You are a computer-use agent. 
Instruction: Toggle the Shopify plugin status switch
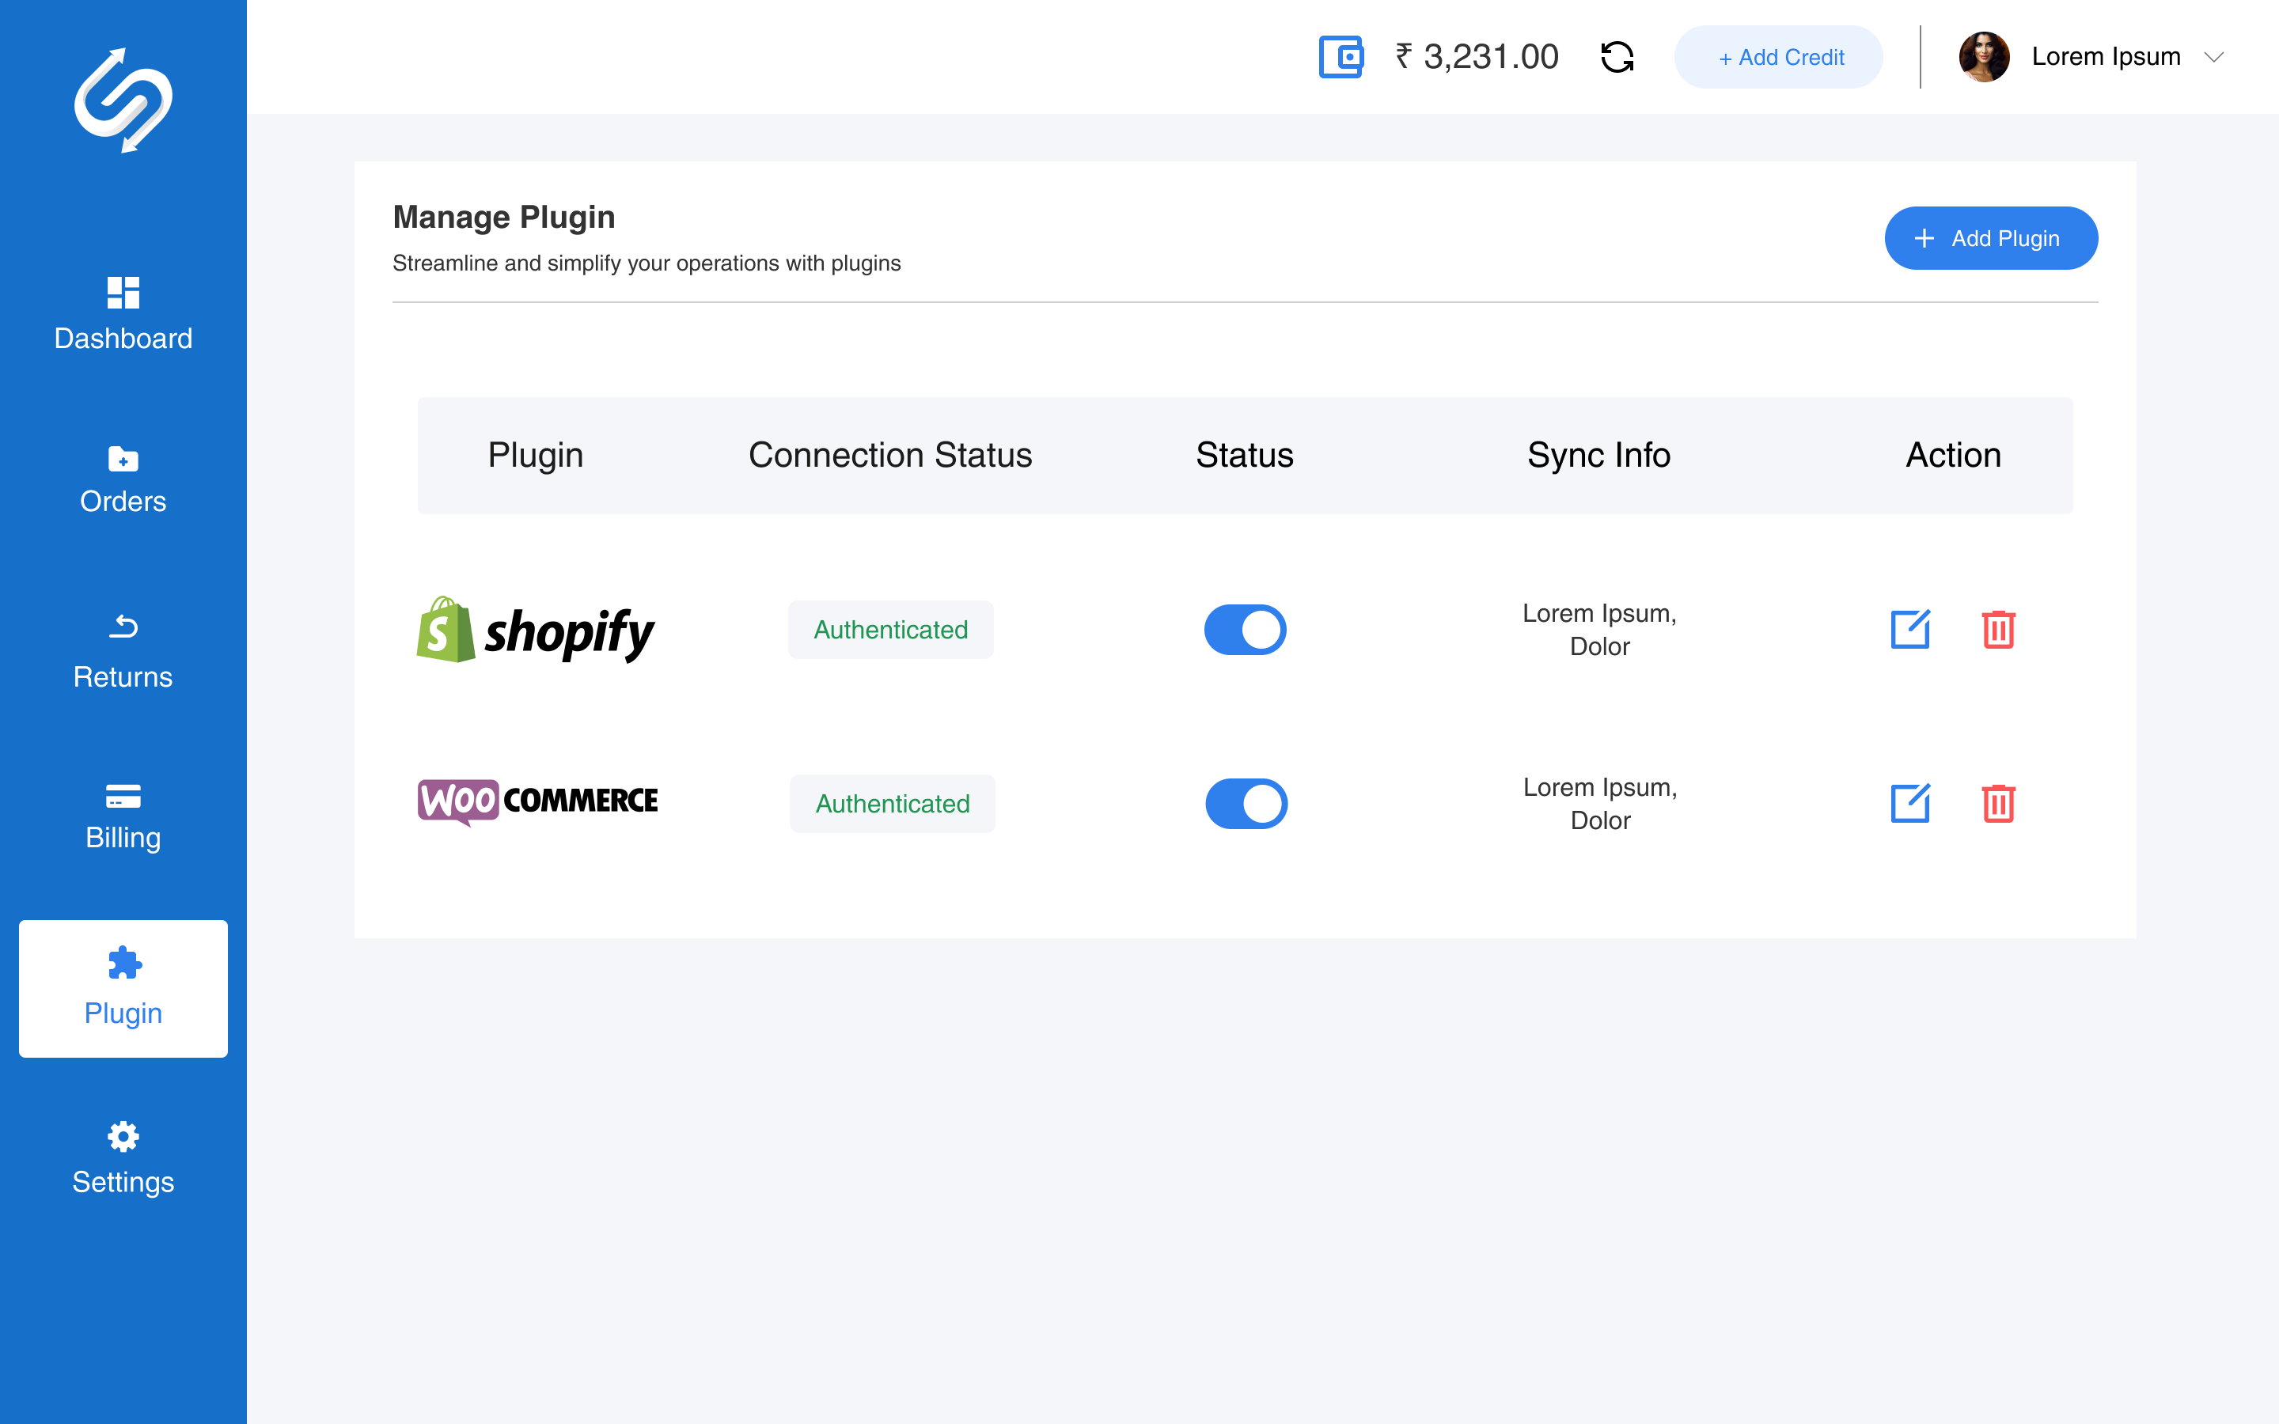click(x=1245, y=629)
